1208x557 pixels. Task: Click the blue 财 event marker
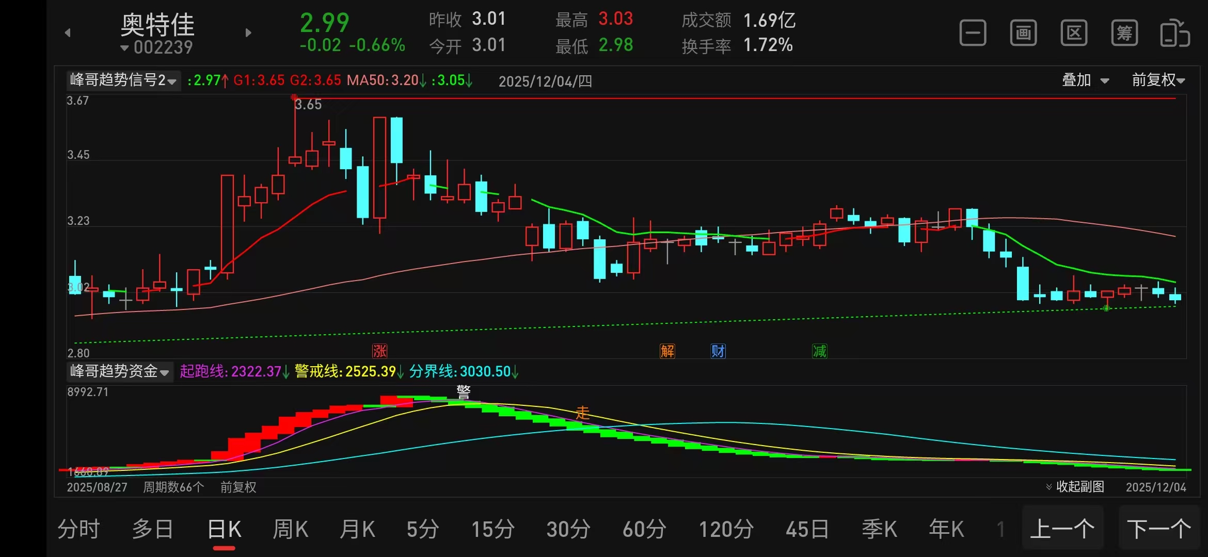[718, 351]
